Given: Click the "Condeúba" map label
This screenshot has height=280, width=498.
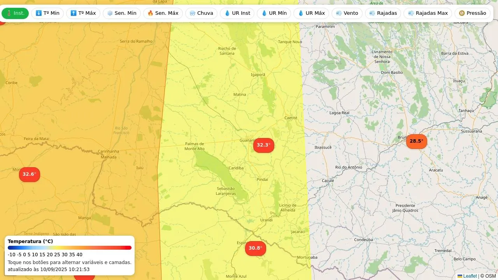Looking at the screenshot, I should [364, 240].
